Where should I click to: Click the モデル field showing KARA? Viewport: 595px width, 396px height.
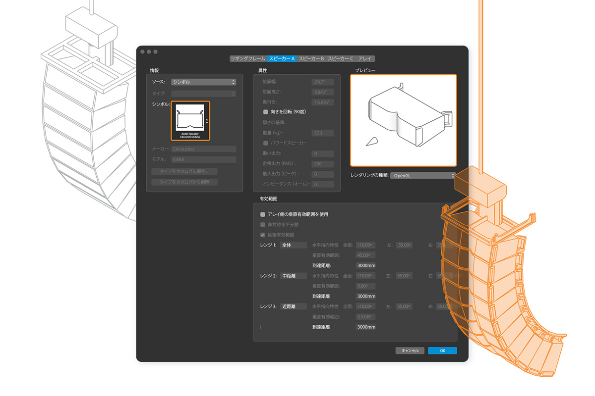coord(203,160)
